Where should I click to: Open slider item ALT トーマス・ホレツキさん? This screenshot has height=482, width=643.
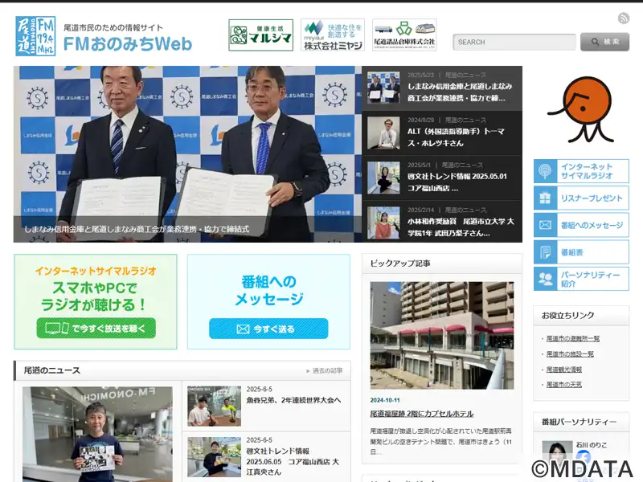[442, 133]
